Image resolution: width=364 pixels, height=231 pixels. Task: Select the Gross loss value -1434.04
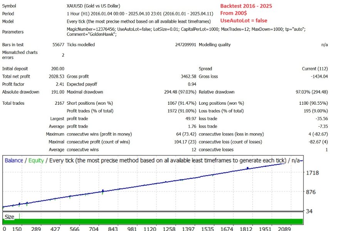coord(319,76)
